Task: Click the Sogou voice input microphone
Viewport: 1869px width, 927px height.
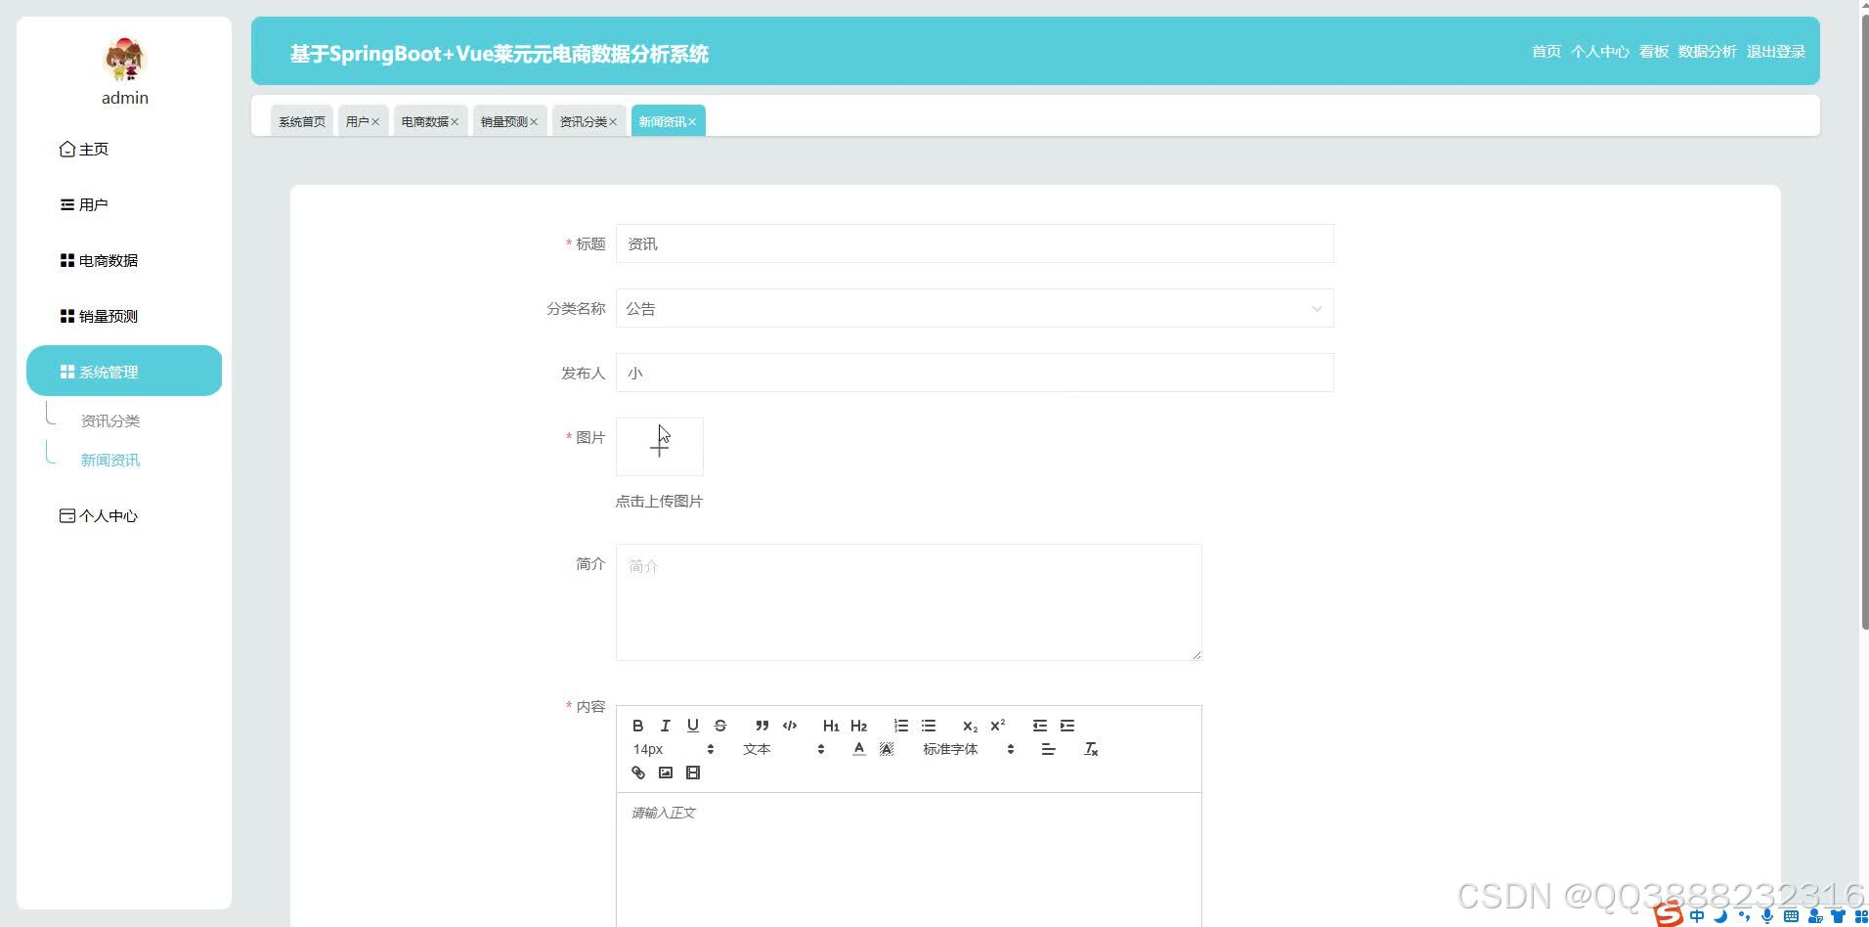Action: (1767, 916)
